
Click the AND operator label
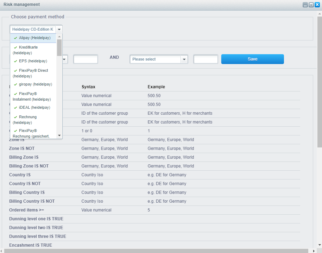tap(114, 57)
